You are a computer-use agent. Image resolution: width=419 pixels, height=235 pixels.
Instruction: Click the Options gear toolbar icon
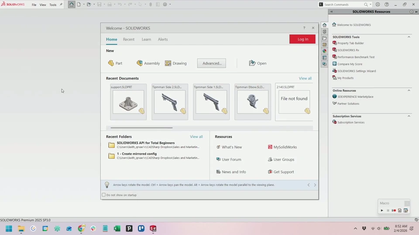pos(165,4)
